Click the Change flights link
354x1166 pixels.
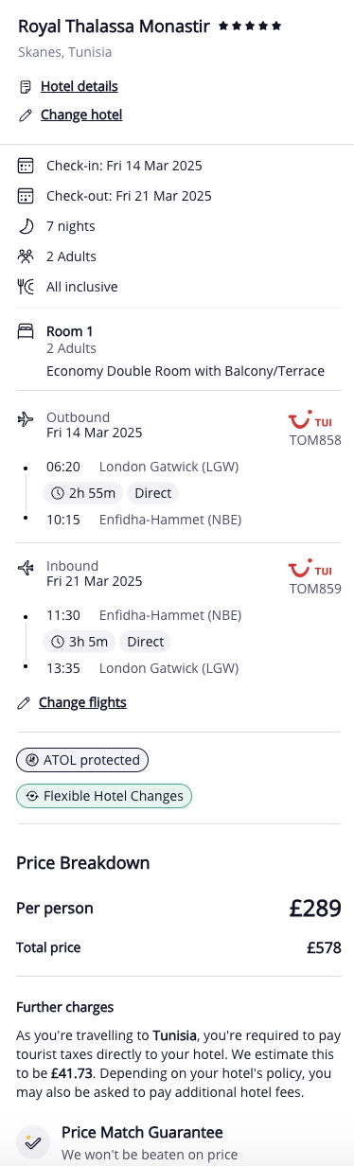(82, 702)
